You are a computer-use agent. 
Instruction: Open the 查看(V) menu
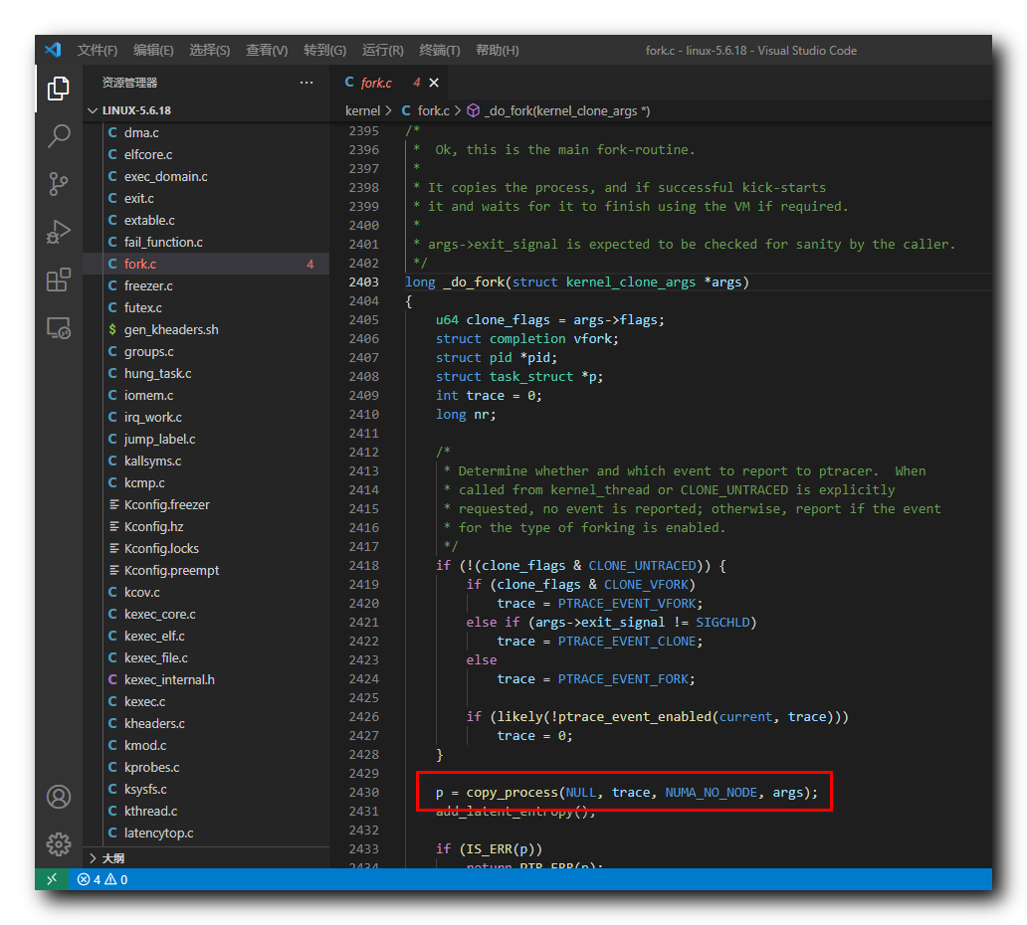point(267,51)
